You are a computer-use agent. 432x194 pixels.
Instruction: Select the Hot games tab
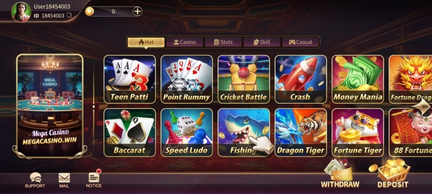click(x=146, y=42)
